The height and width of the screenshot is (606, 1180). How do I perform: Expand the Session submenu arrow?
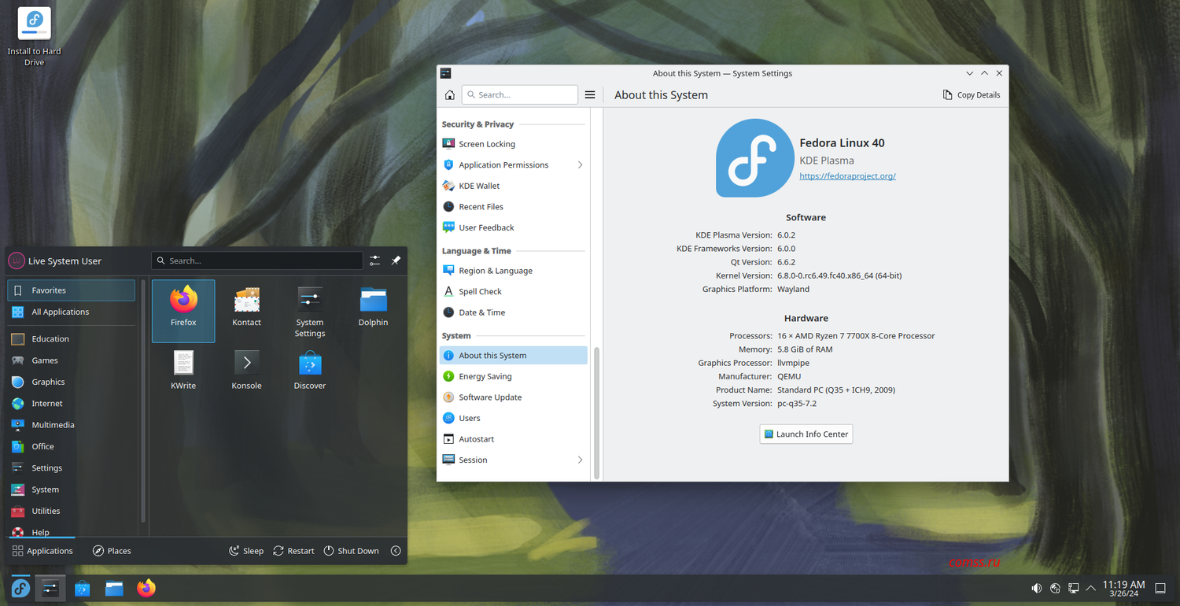pos(580,460)
